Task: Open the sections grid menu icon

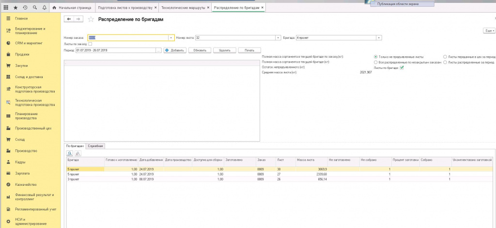Action: [x=6, y=7]
